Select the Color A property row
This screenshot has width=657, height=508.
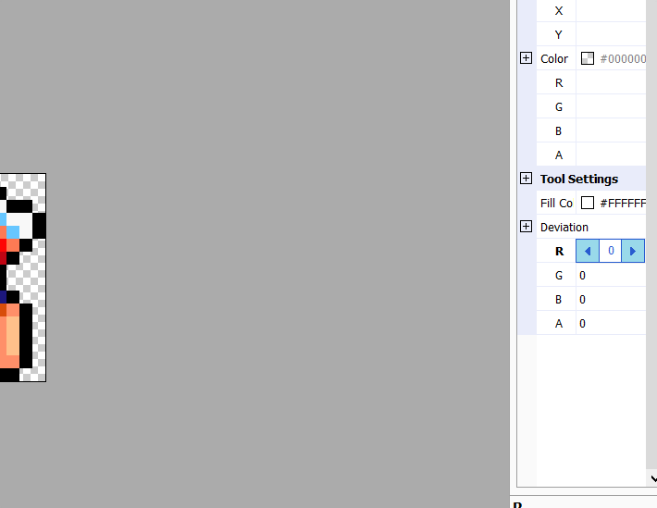(591, 155)
